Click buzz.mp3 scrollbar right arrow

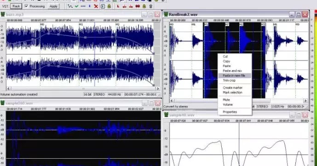click(x=158, y=89)
